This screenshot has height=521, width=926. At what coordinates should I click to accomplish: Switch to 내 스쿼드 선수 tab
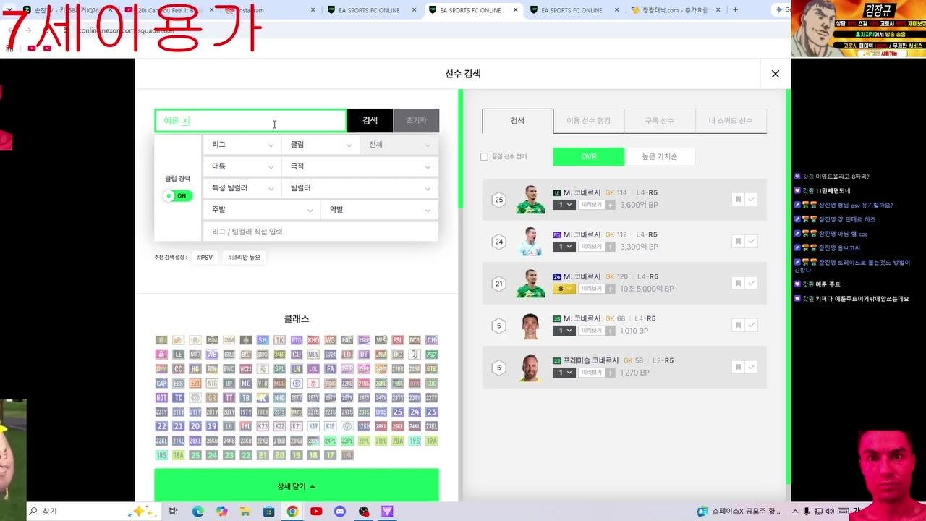pos(730,121)
